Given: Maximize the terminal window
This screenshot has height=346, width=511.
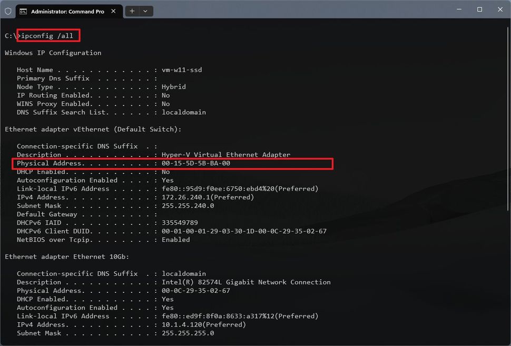Looking at the screenshot, I should point(479,9).
